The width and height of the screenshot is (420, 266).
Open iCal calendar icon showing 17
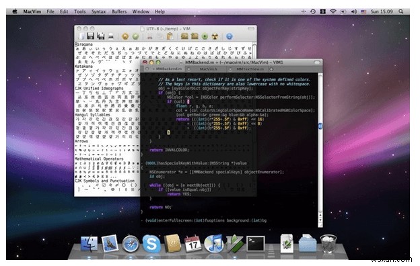193,244
